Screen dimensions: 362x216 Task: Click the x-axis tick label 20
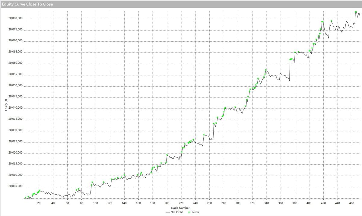[x=39, y=203]
